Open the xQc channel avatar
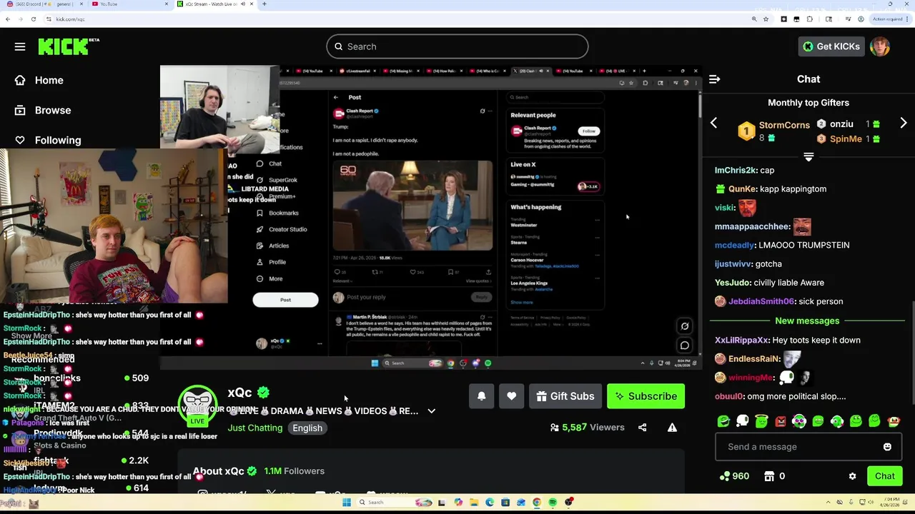The image size is (915, 514). pyautogui.click(x=198, y=406)
